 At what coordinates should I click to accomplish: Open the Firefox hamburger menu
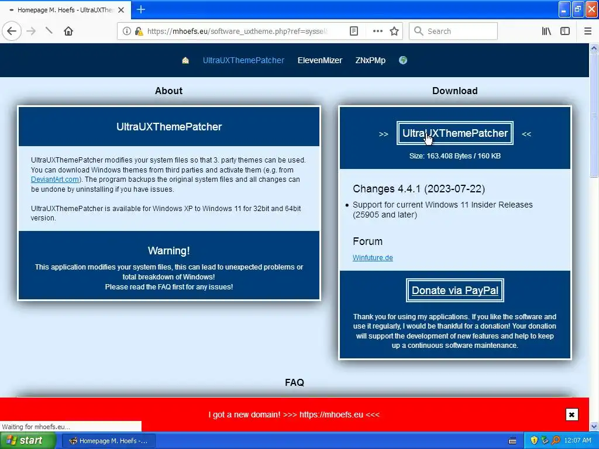(588, 32)
